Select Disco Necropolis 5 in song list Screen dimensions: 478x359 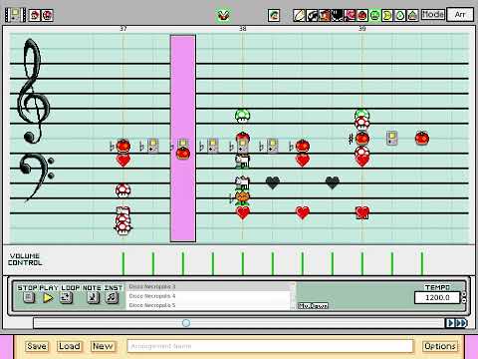click(208, 305)
